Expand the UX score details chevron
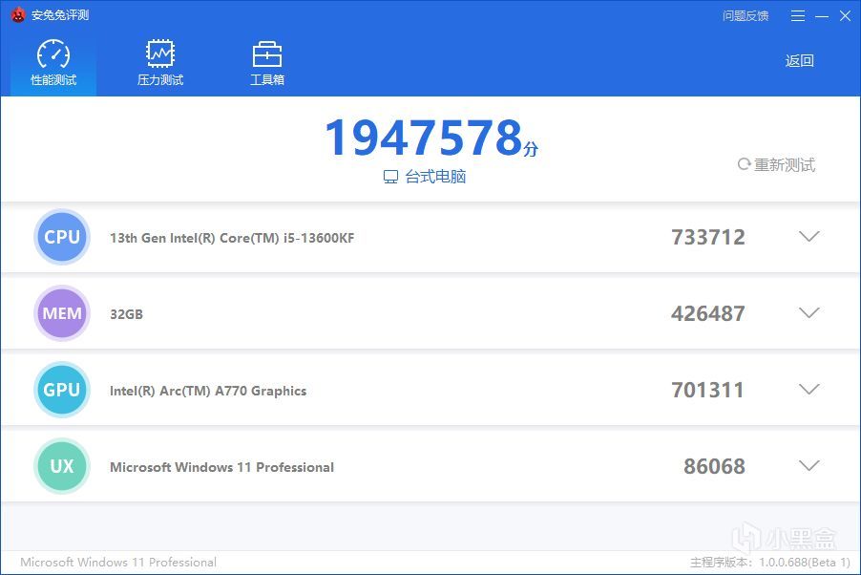Image resolution: width=861 pixels, height=575 pixels. click(808, 465)
